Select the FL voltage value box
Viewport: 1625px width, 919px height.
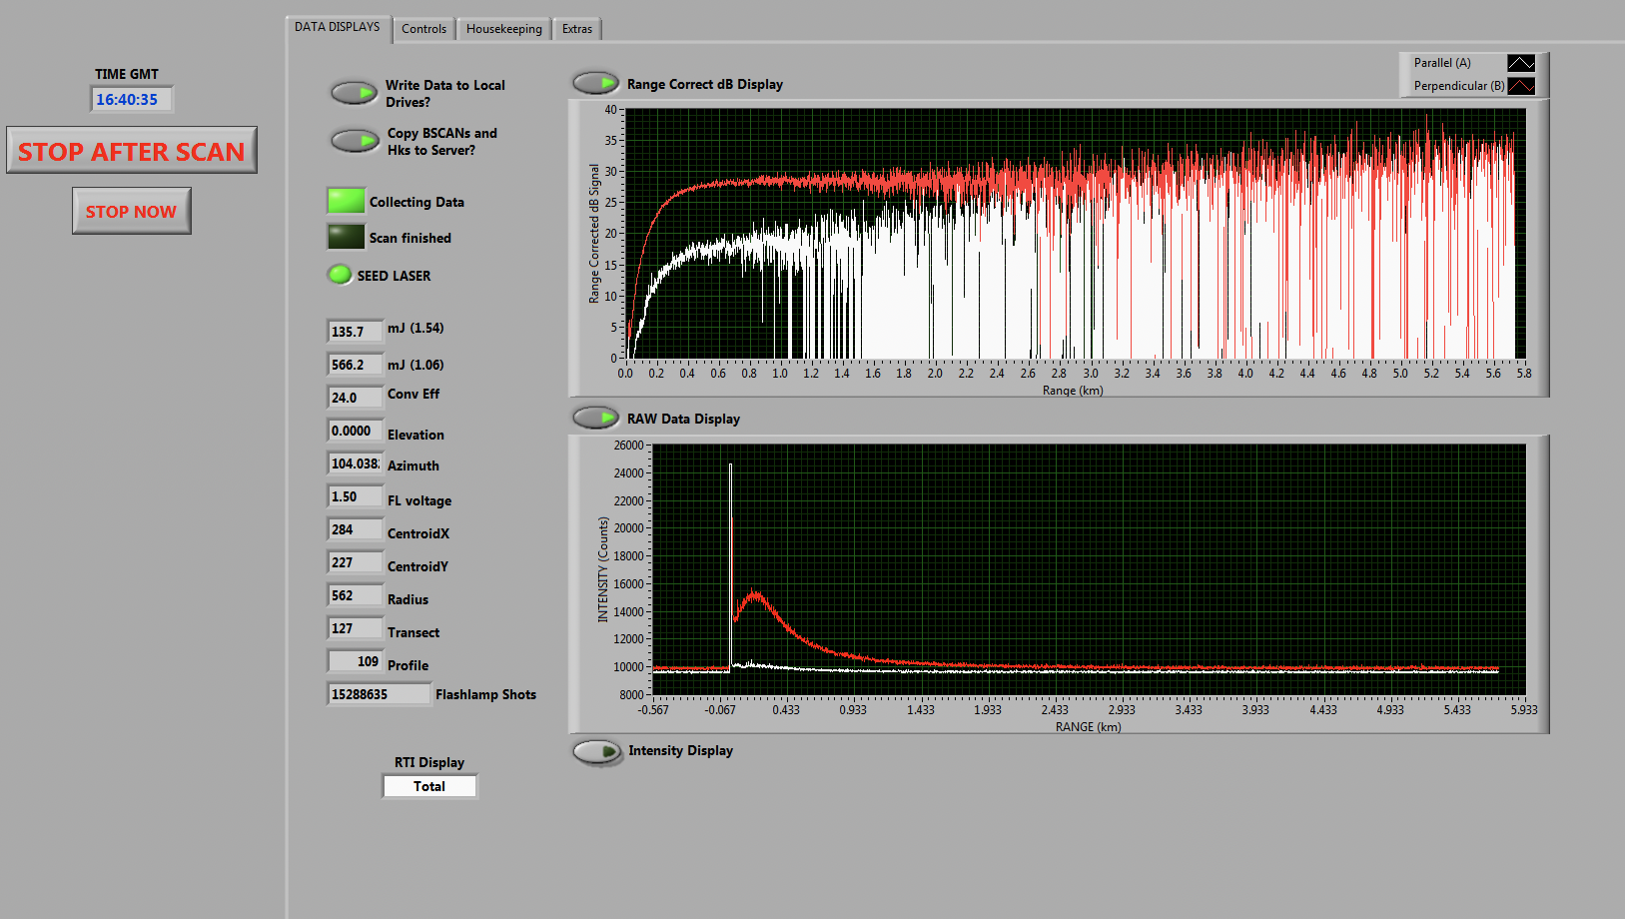355,496
